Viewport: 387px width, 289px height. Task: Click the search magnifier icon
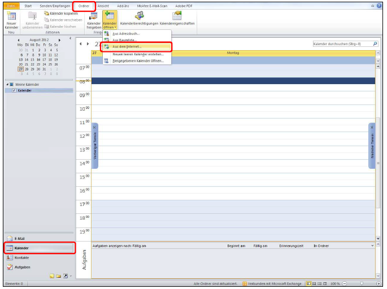point(375,43)
